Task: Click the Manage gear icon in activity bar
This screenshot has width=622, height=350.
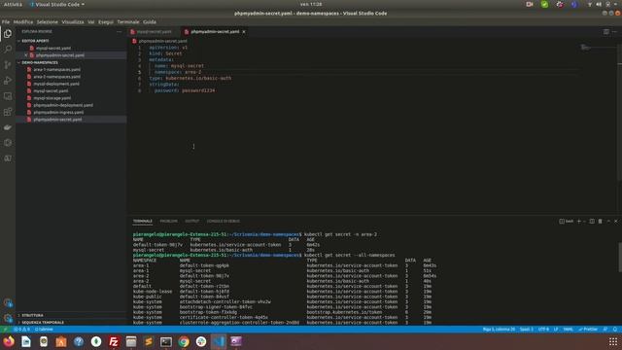Action: point(8,318)
